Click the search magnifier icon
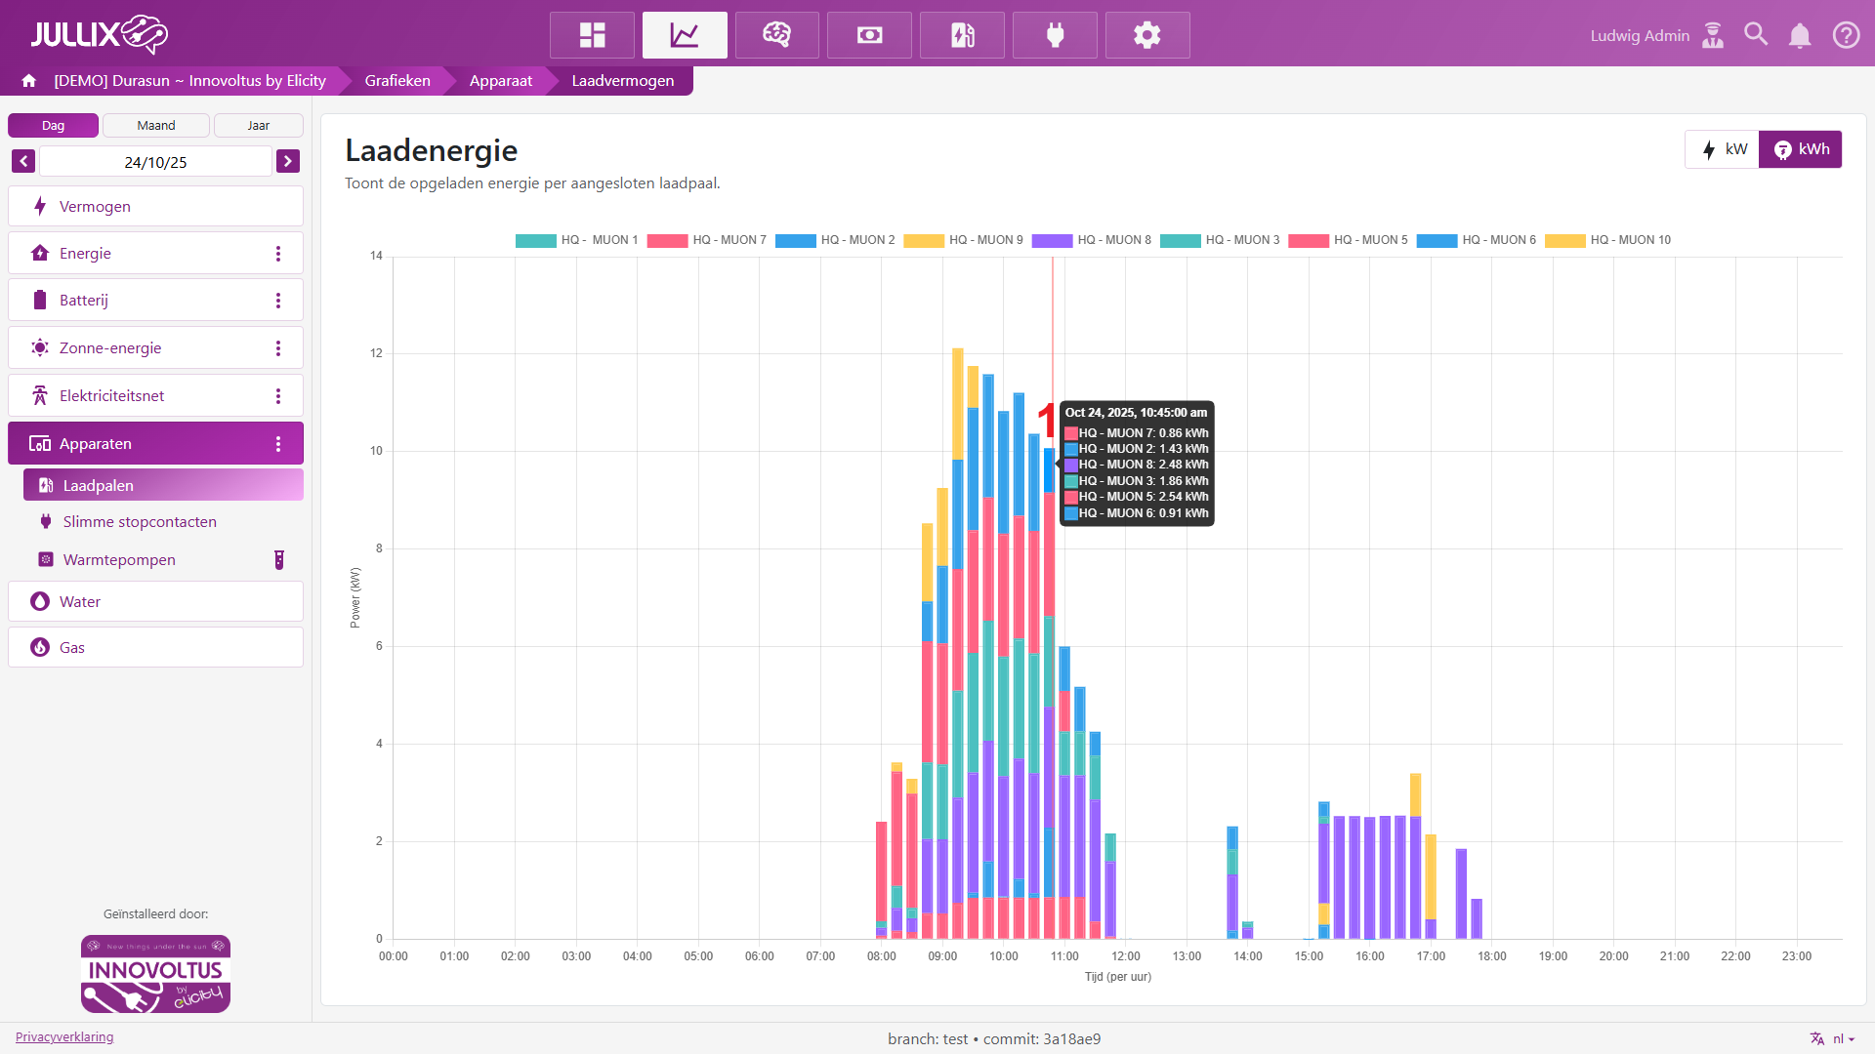Image resolution: width=1875 pixels, height=1054 pixels. tap(1756, 35)
